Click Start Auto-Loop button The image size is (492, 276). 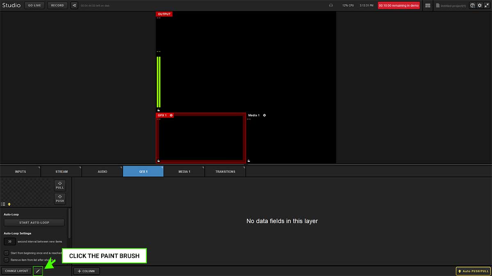(x=34, y=223)
